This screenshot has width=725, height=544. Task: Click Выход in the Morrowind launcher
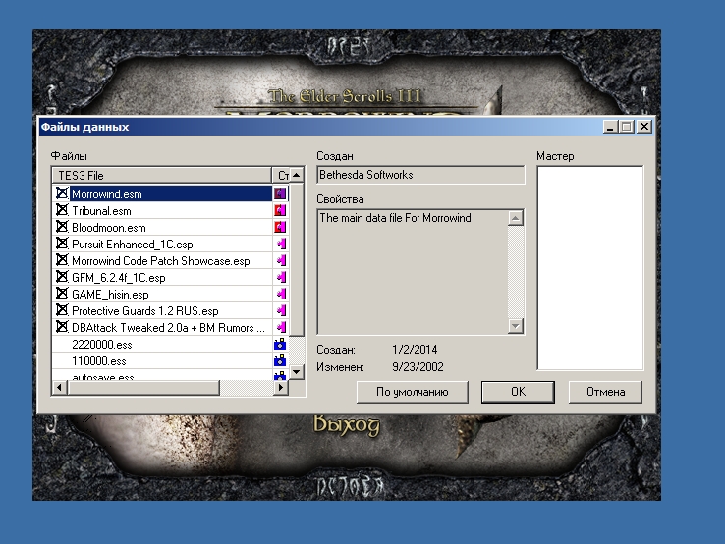[x=347, y=425]
